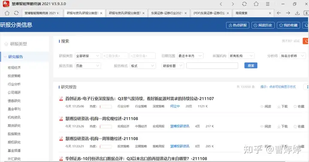This screenshot has height=162, width=309.
Task: Click 慧博投研资讯 link in 策略综述 row
Action: click(x=180, y=146)
